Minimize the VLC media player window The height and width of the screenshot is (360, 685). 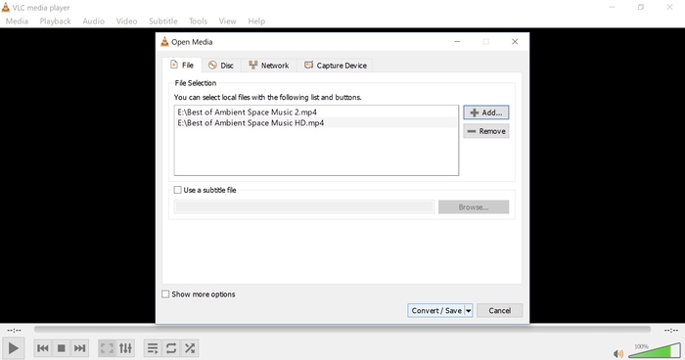612,8
